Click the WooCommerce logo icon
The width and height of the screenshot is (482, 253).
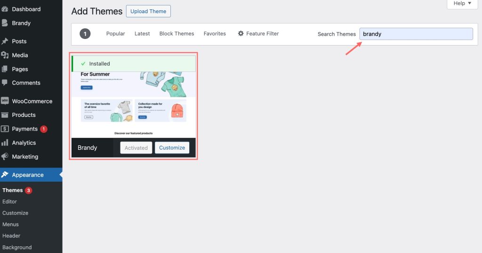click(5, 101)
